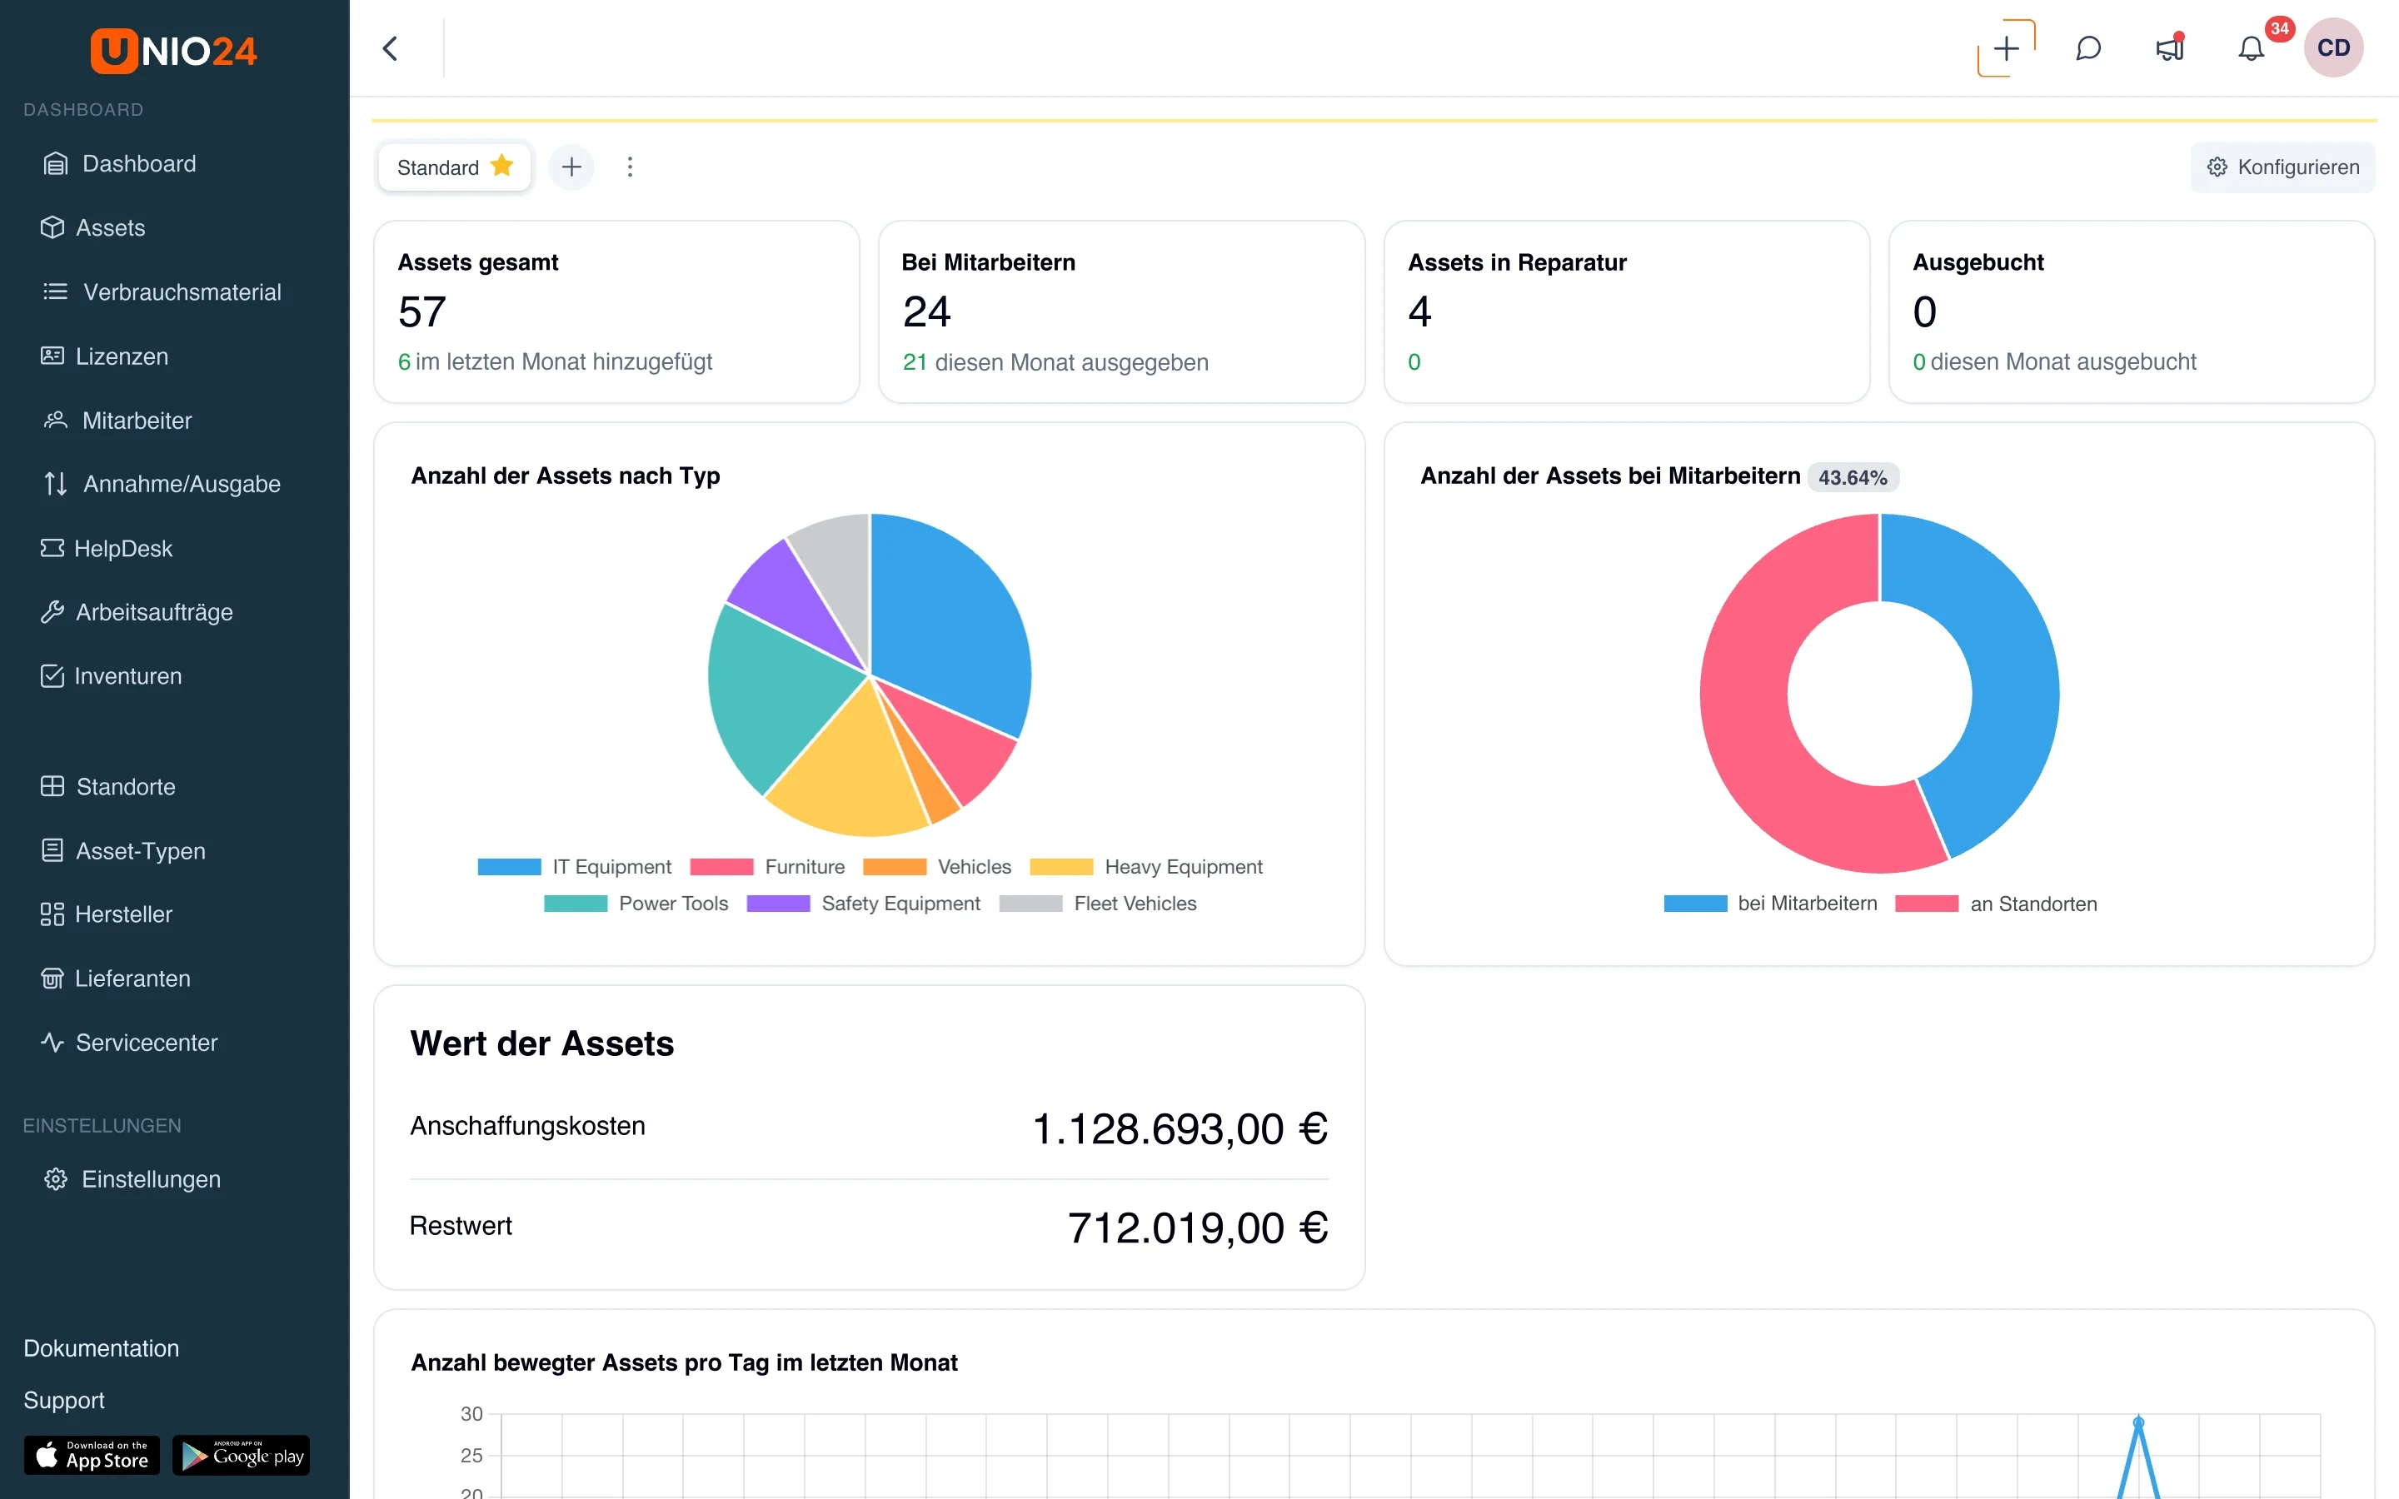Open Lizenzen in the sidebar

point(104,356)
